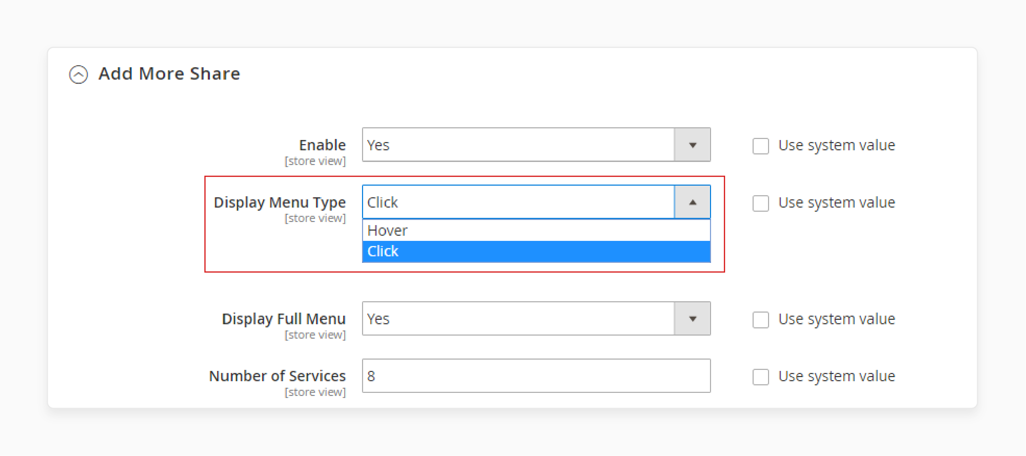Choose Click from the menu type list

tap(536, 251)
